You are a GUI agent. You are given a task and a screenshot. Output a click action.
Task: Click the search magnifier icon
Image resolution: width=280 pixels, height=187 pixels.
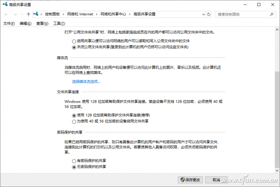click(x=271, y=14)
